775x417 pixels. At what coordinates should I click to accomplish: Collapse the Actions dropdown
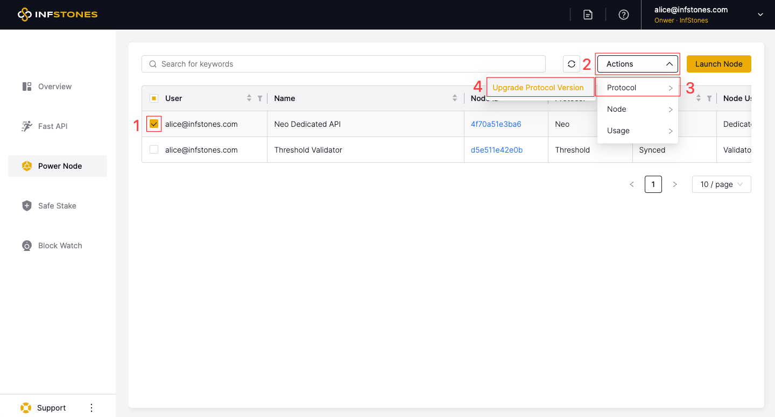pyautogui.click(x=638, y=64)
